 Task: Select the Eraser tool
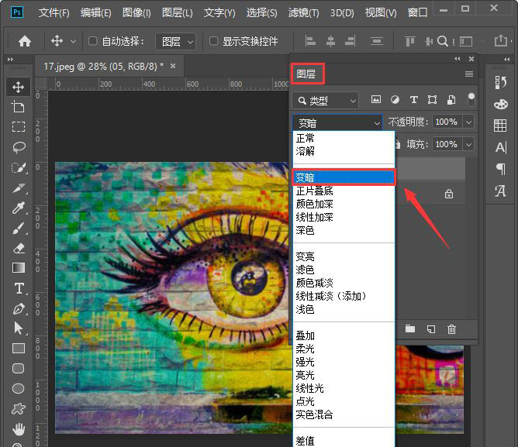point(19,248)
